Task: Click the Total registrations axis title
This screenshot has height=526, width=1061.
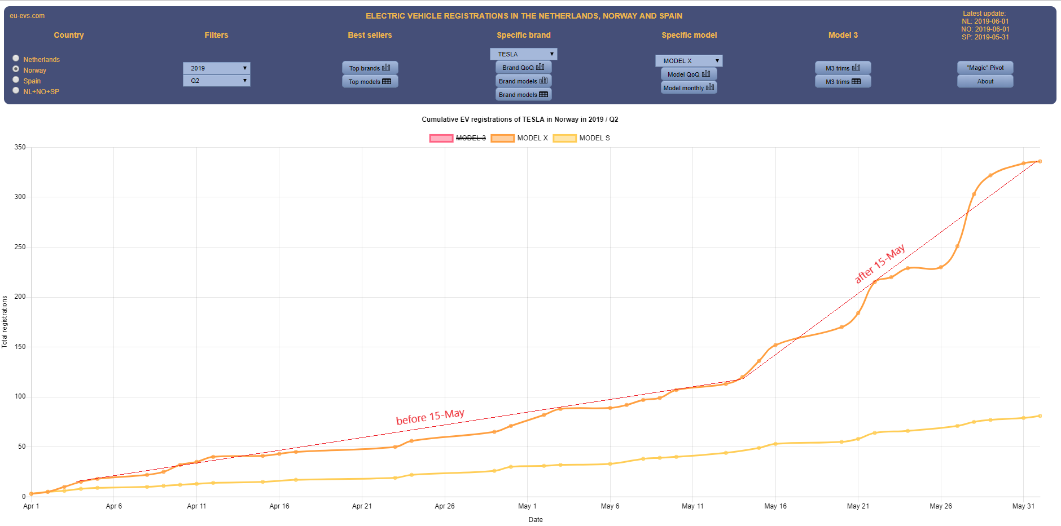Action: click(5, 322)
